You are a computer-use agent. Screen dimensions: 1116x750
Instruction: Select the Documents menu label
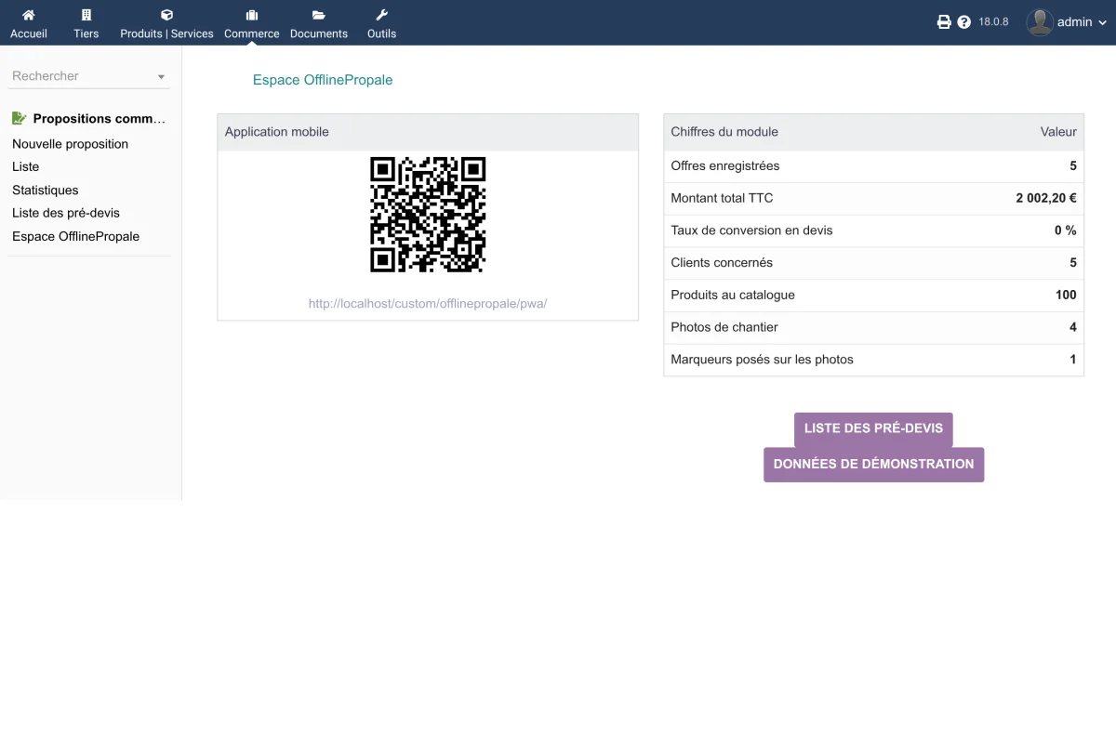(x=319, y=33)
